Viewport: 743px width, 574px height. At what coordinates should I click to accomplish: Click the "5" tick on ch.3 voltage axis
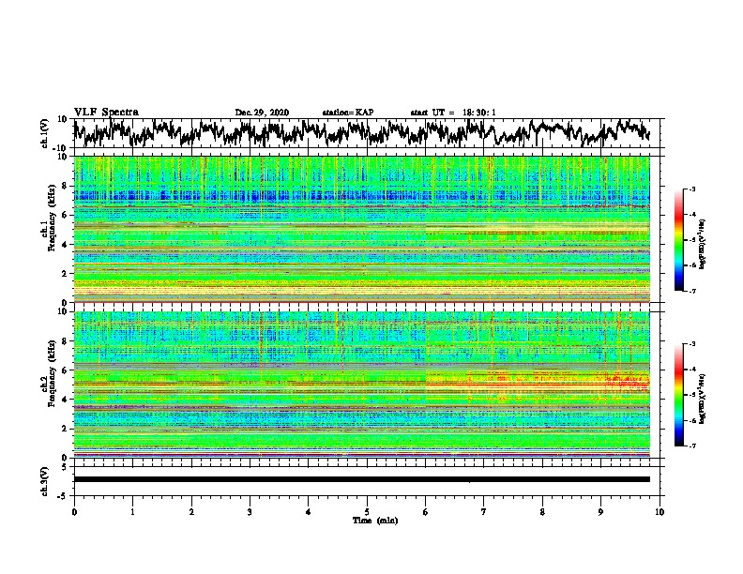(x=66, y=467)
